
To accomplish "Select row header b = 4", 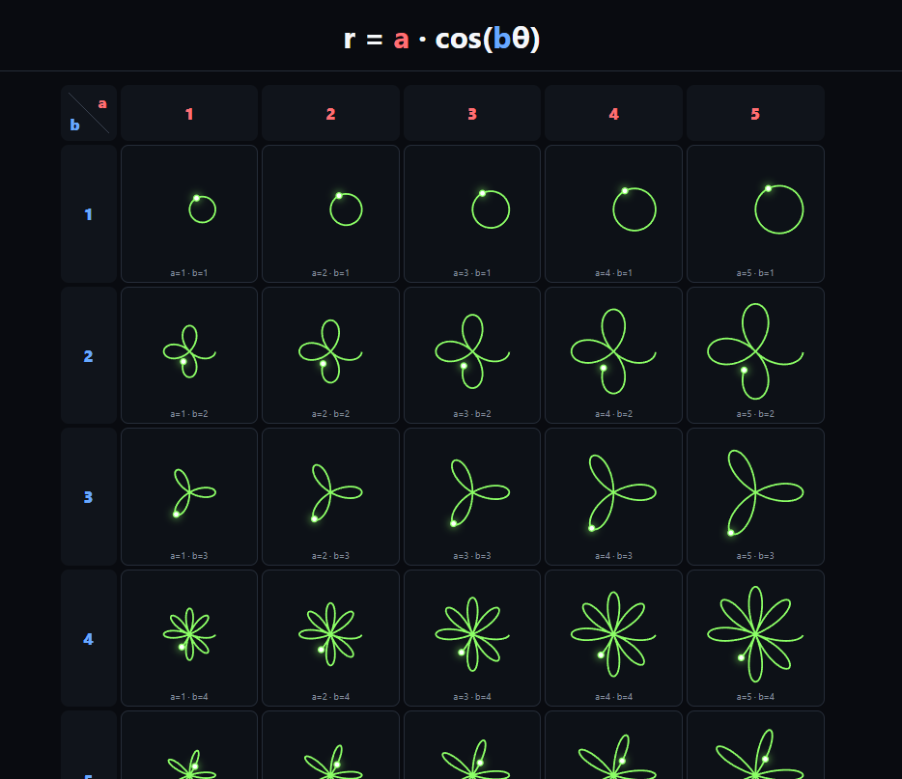I will (89, 638).
